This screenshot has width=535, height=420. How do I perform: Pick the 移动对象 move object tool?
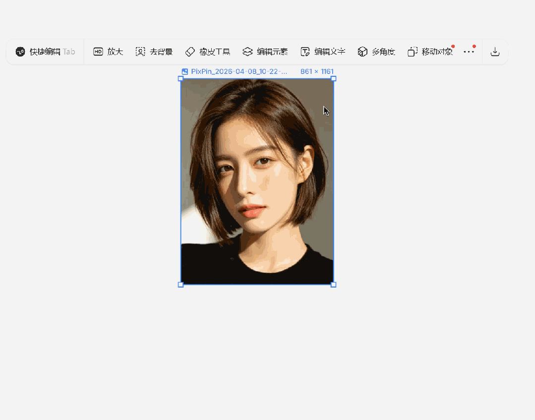[430, 52]
